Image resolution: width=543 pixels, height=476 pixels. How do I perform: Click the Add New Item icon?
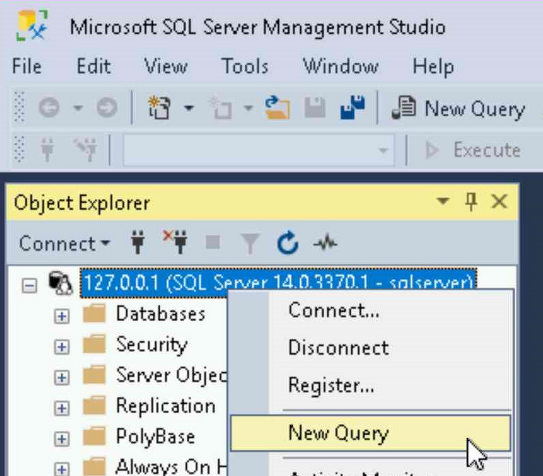[219, 107]
